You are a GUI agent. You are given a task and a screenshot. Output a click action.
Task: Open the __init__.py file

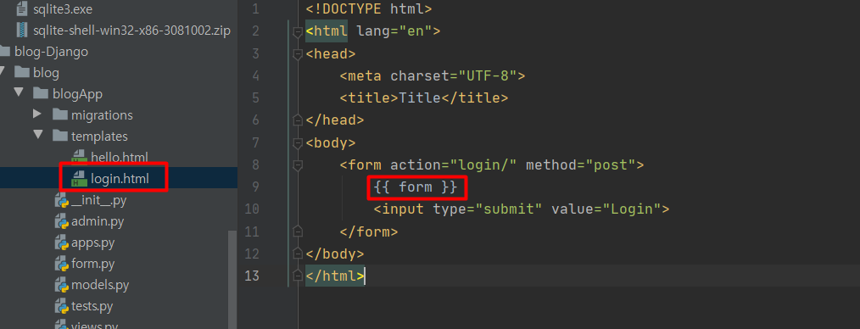tap(98, 200)
